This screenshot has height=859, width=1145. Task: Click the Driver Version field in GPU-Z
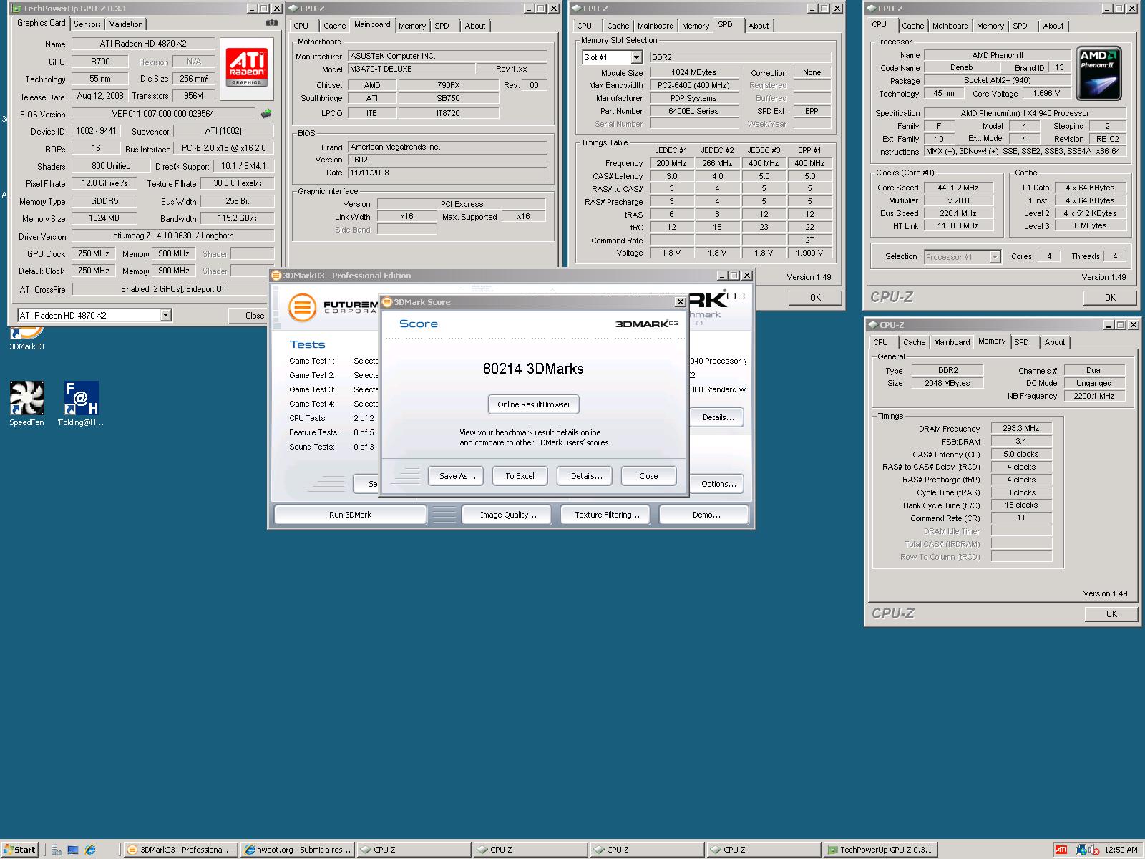click(172, 236)
